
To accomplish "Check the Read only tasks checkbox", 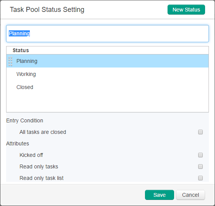I will pos(200,166).
